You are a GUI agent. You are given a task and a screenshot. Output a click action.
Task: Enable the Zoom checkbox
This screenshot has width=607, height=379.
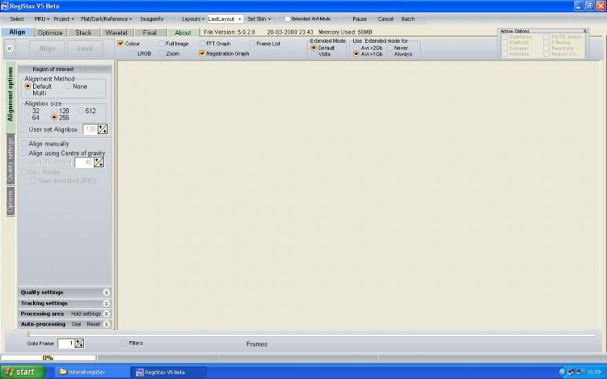[161, 53]
